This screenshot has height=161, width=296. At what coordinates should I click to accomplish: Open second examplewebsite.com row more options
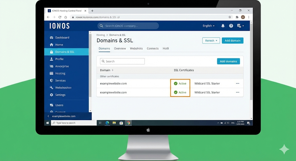(238, 92)
